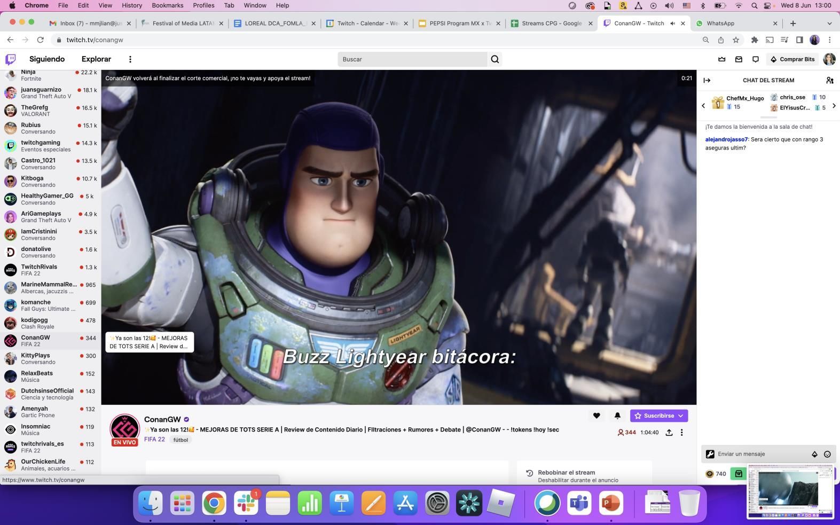Image resolution: width=840 pixels, height=525 pixels.
Task: Open channel points 740 balance
Action: (x=716, y=474)
